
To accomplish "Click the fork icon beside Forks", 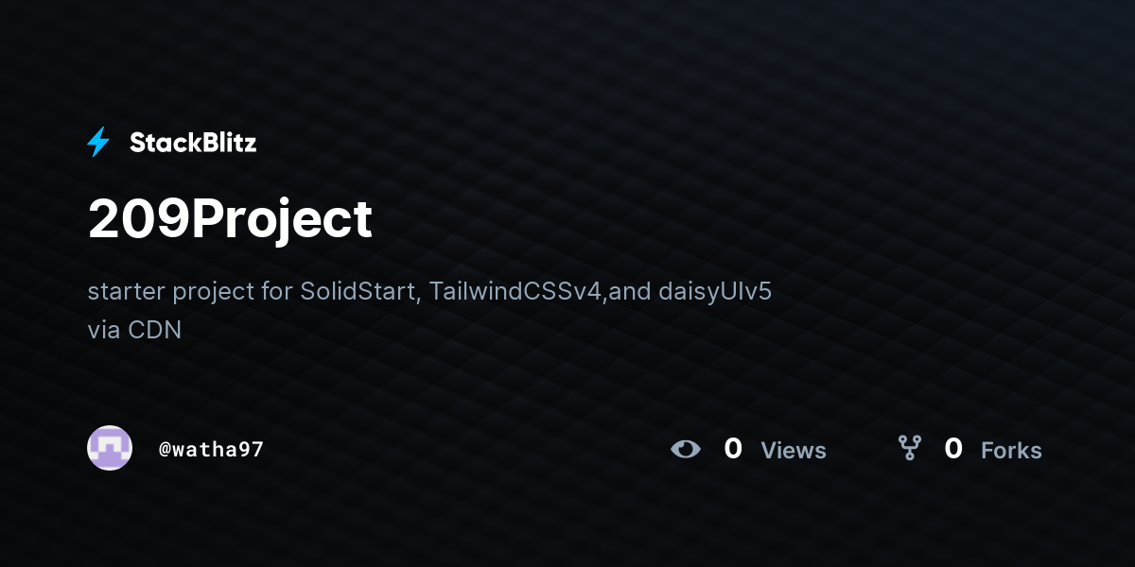I will (909, 448).
